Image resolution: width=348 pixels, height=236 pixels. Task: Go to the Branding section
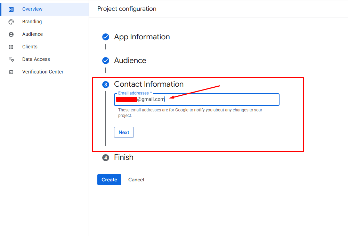(x=32, y=22)
